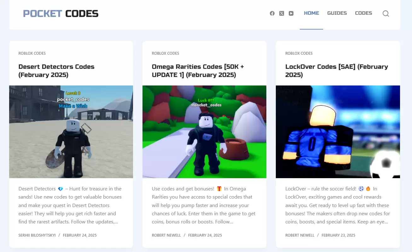This screenshot has width=412, height=252.
Task: Open the search magnifier icon
Action: 386,14
